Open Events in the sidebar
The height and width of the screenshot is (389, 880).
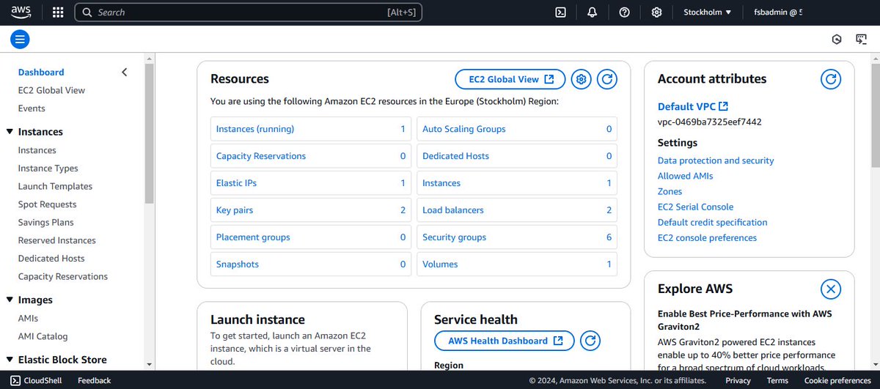click(32, 108)
